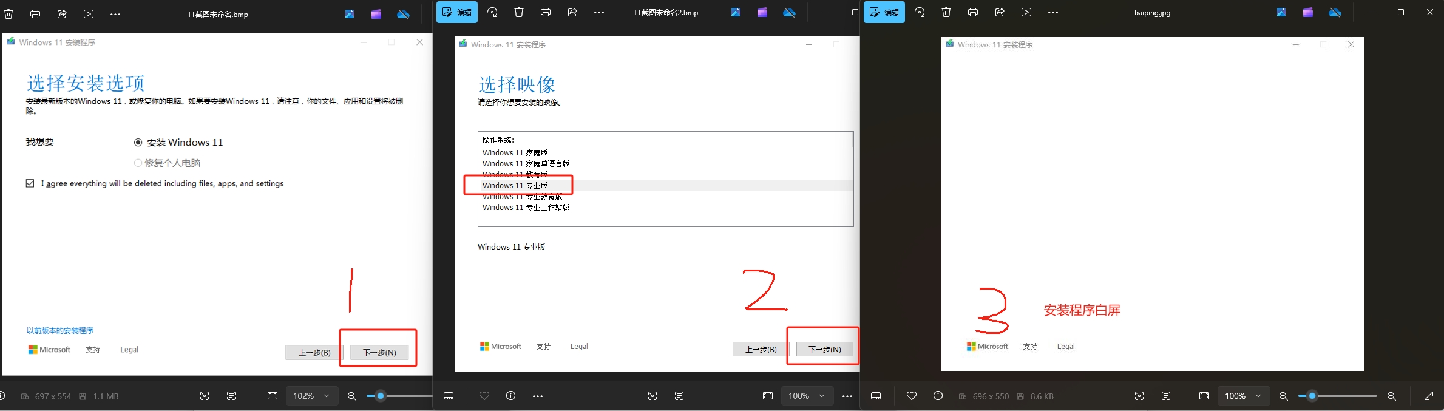Share the TT截图未命名.bmp image
Screen dimensions: 1444x411
[62, 14]
